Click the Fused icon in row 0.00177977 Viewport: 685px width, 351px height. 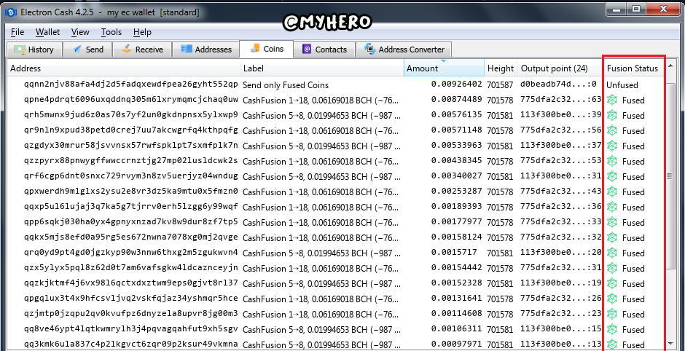tap(613, 223)
